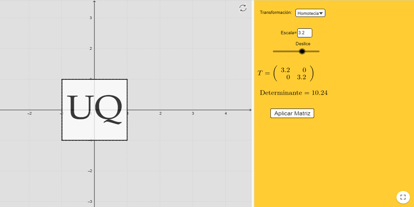This screenshot has width=414, height=207.
Task: Click the Aplicar Matriz button
Action: click(x=292, y=113)
